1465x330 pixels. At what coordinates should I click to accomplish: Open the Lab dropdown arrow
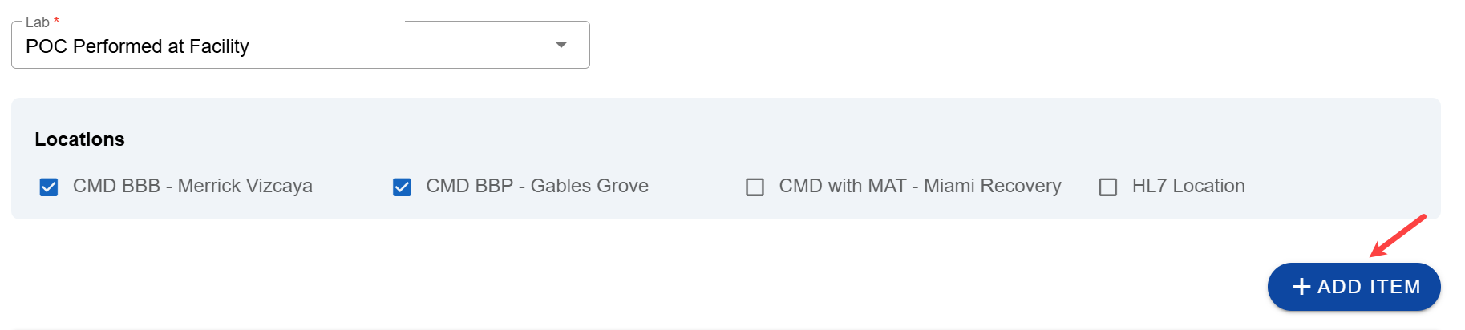coord(561,45)
